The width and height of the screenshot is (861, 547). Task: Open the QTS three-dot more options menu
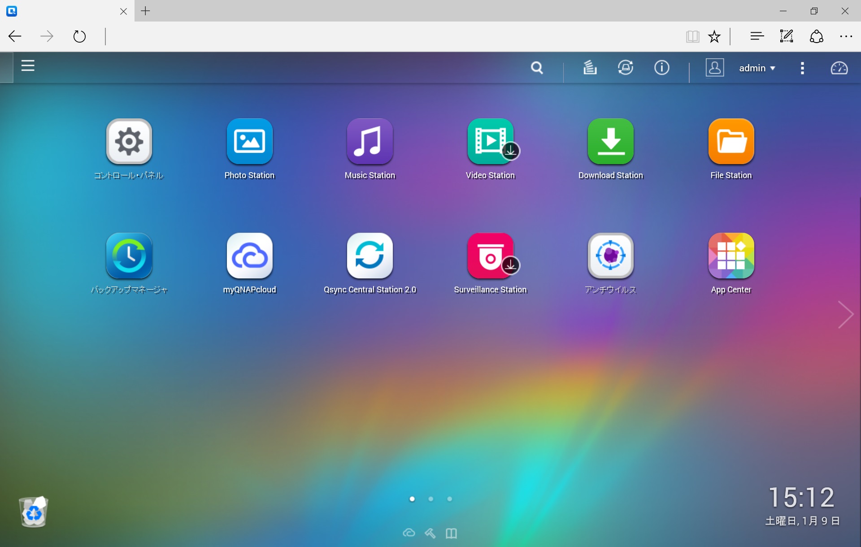pyautogui.click(x=802, y=68)
